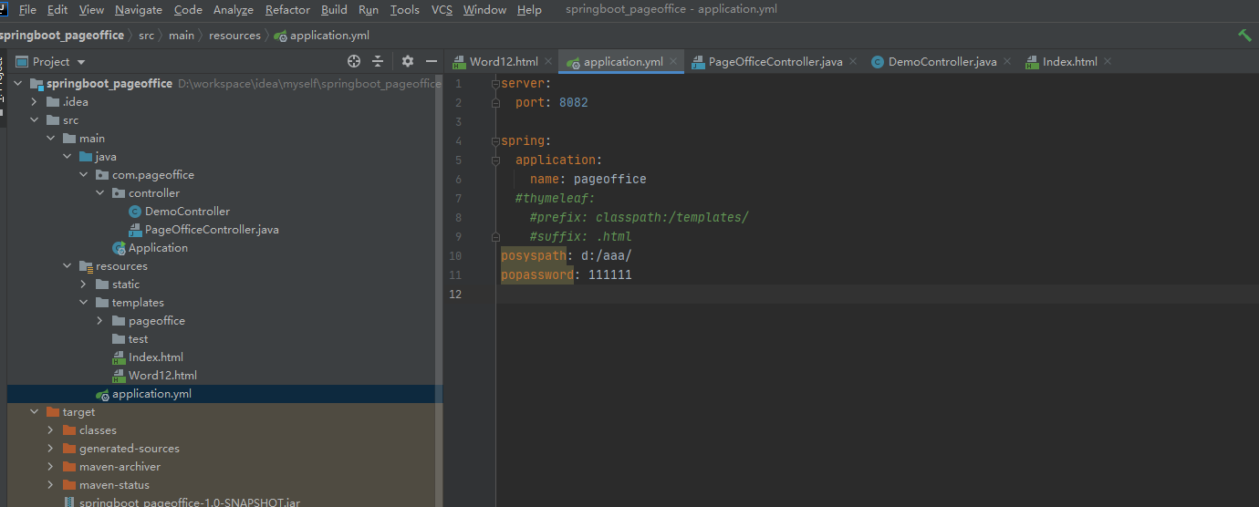Collapse the com.pageoffice package
Viewport: 1259px width, 507px height.
coord(84,175)
